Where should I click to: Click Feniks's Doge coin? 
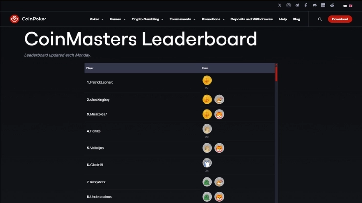point(207,129)
